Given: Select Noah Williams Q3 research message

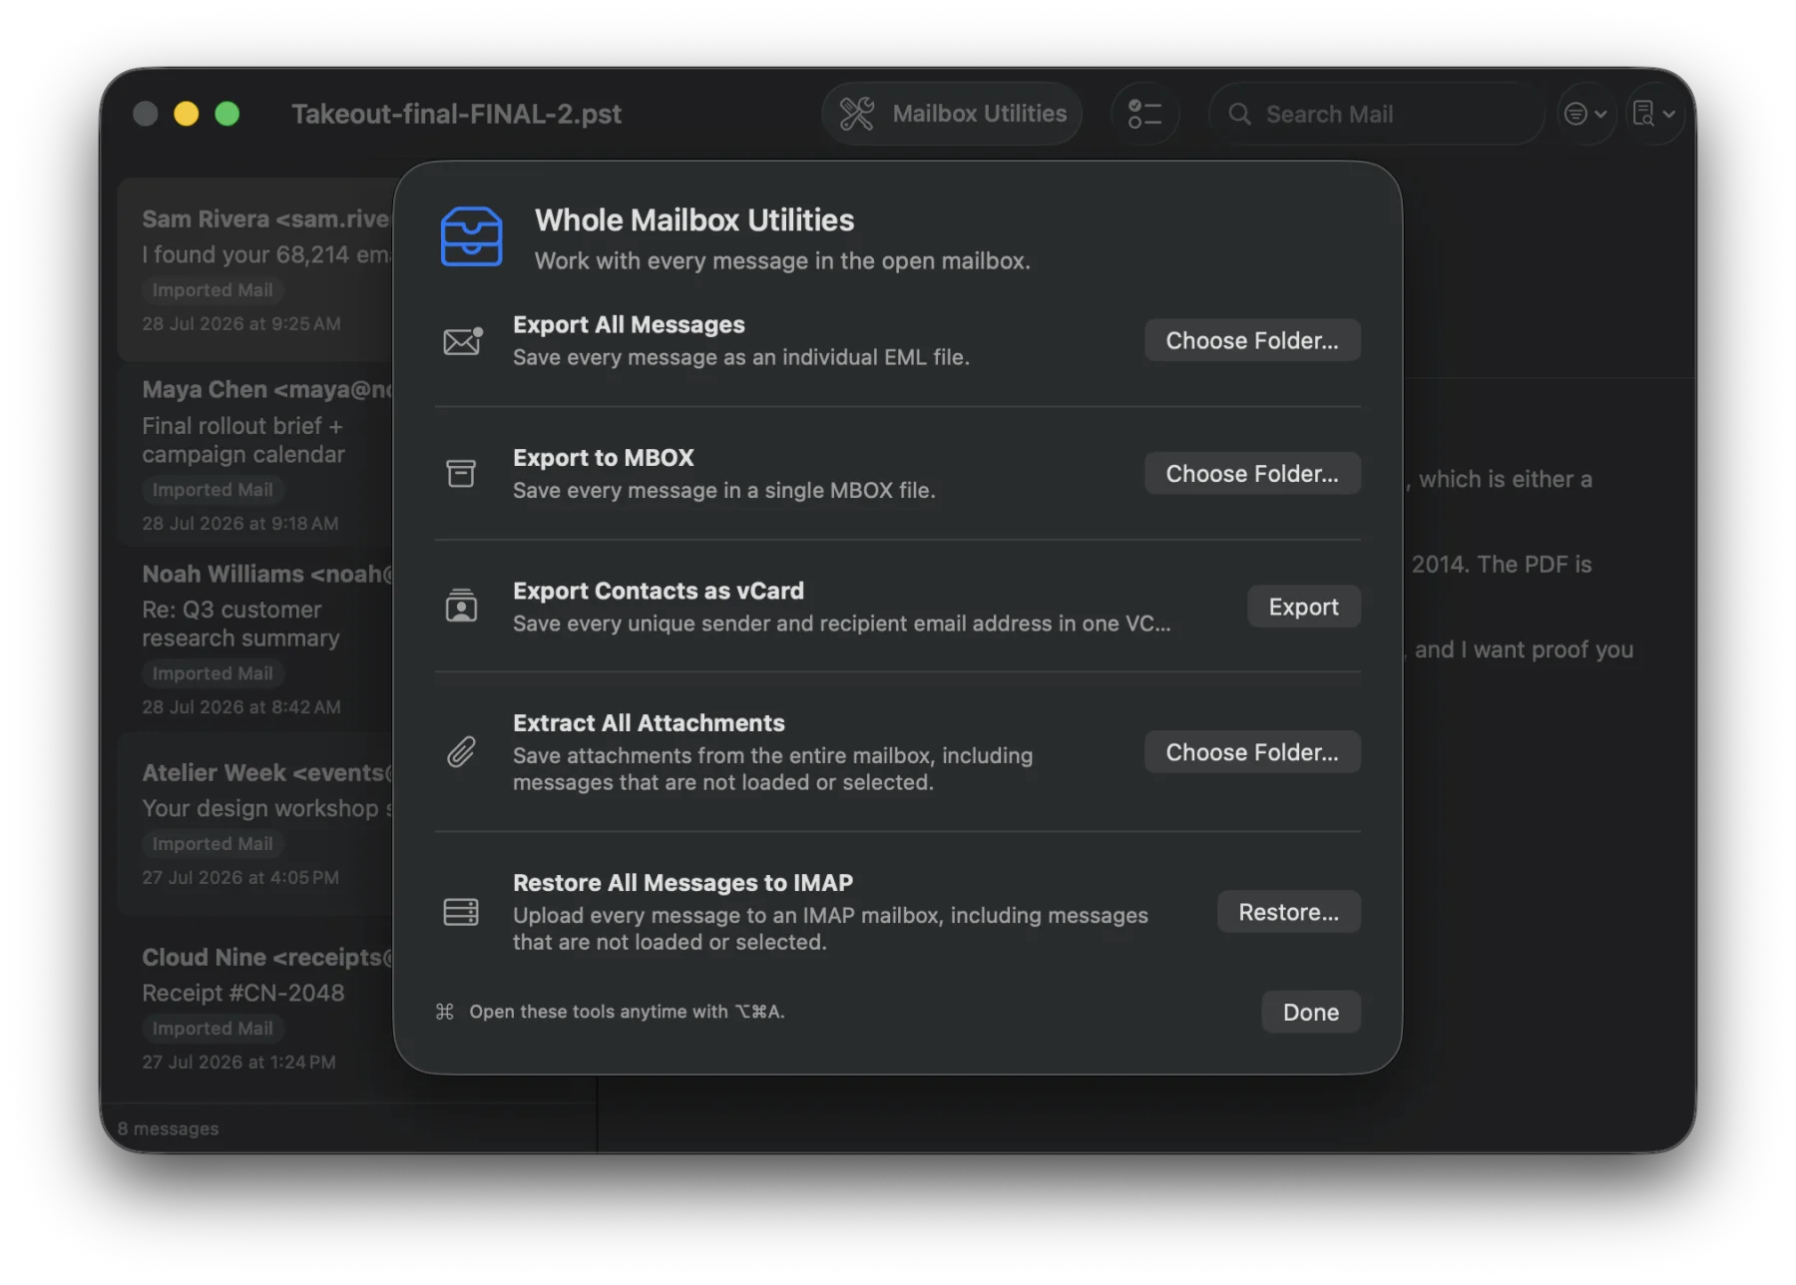Looking at the screenshot, I should (257, 640).
